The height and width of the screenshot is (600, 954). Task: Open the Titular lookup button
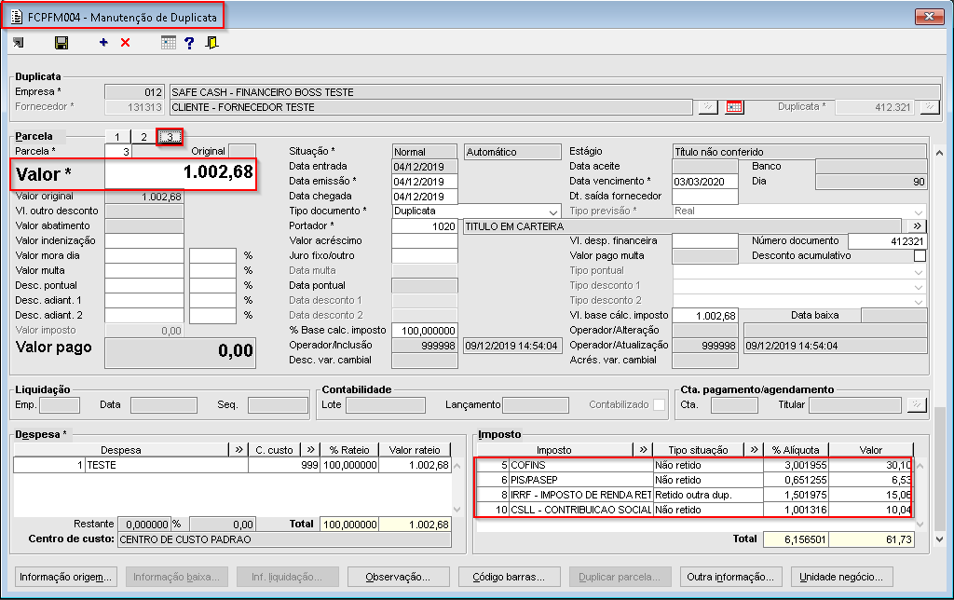click(x=917, y=404)
